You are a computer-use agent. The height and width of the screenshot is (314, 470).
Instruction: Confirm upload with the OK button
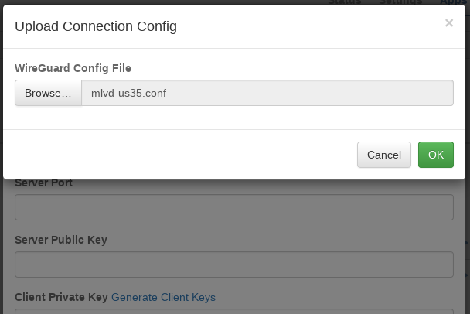tap(435, 155)
